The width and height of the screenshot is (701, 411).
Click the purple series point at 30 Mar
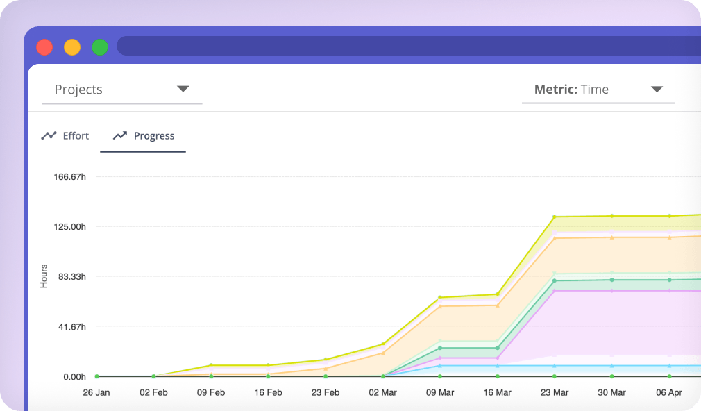(612, 291)
